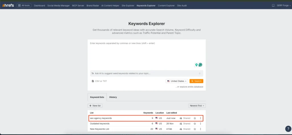
Task: Click Shared on New Keywords List row
Action: click(185, 129)
